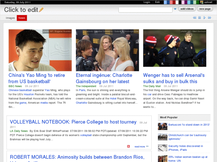Open the Yao Ming article photo
The image size is (217, 162).
point(40,50)
